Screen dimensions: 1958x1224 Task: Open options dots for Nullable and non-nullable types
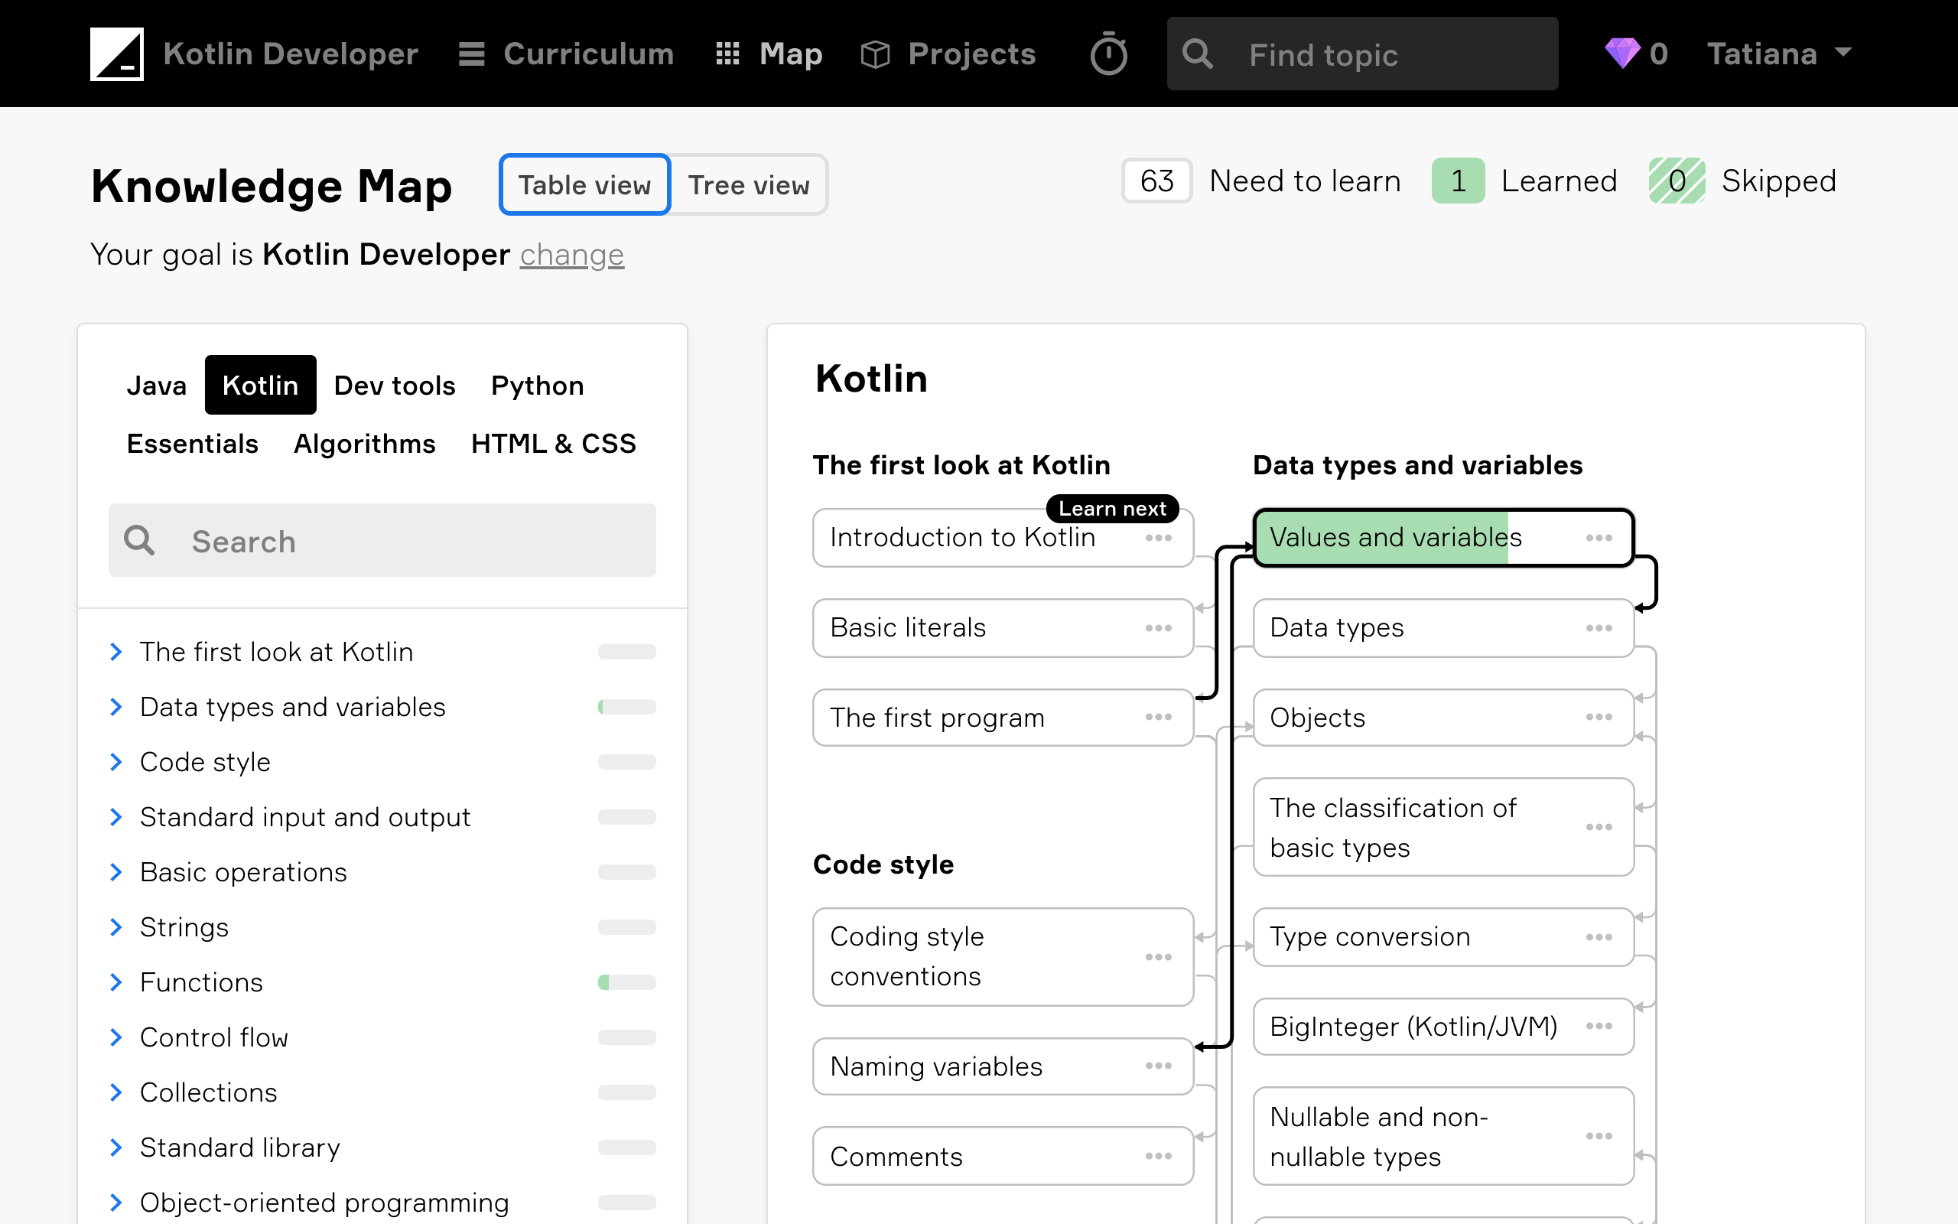[1599, 1137]
